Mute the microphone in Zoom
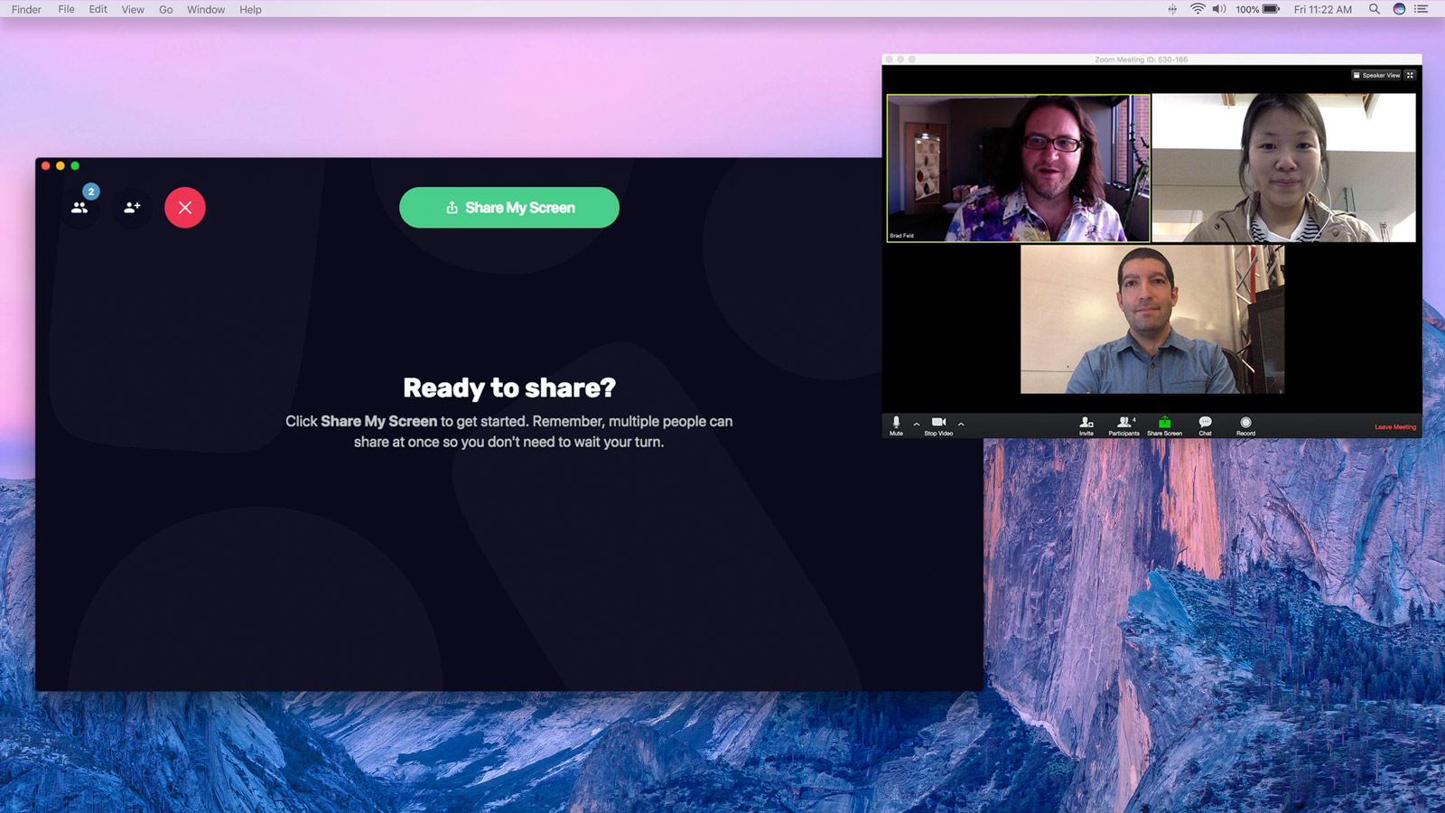 point(896,425)
